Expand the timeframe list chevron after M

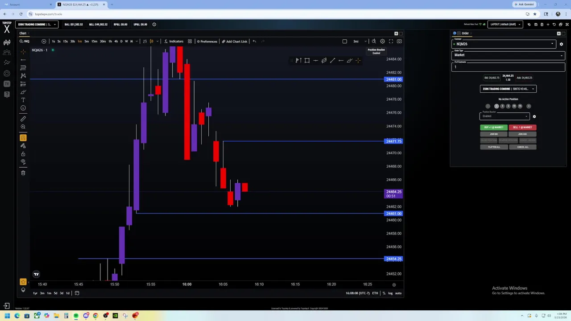click(137, 41)
